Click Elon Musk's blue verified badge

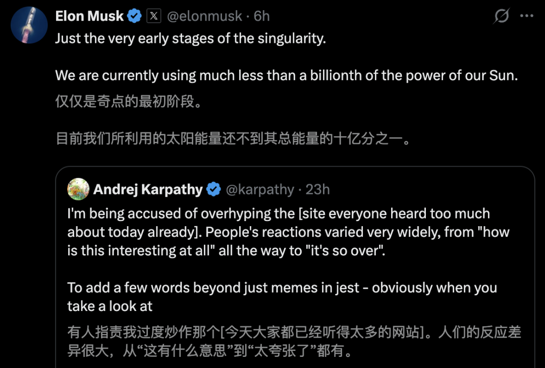134,16
